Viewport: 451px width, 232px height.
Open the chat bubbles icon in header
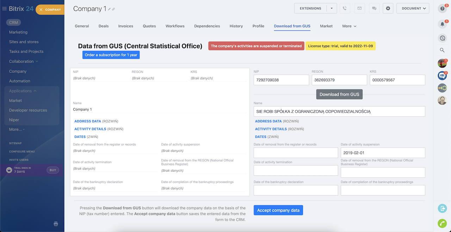[374, 8]
